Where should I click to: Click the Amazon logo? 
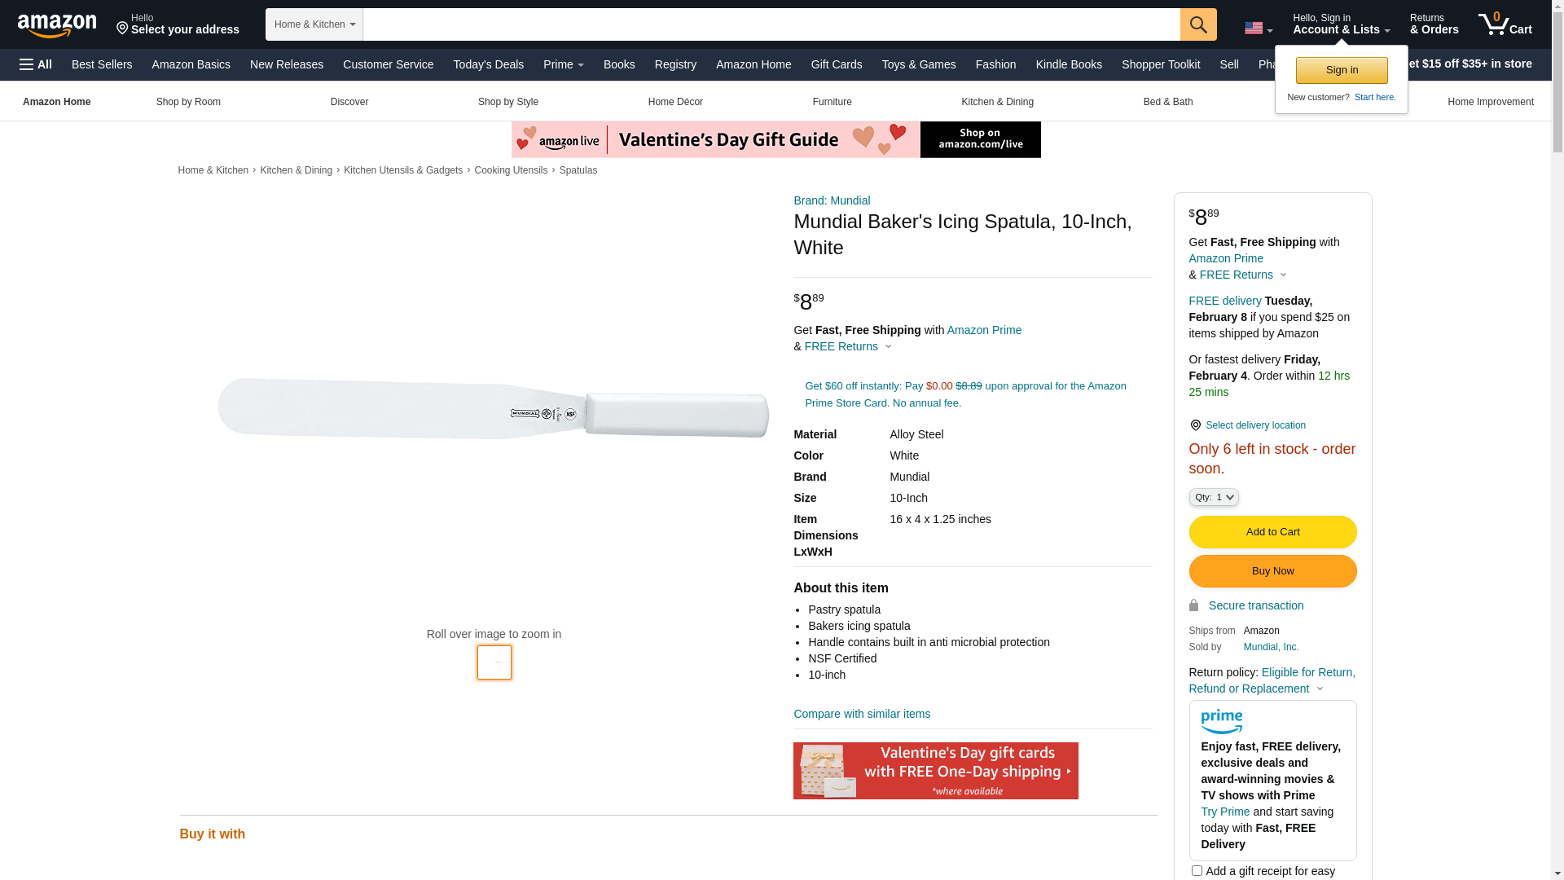click(57, 25)
